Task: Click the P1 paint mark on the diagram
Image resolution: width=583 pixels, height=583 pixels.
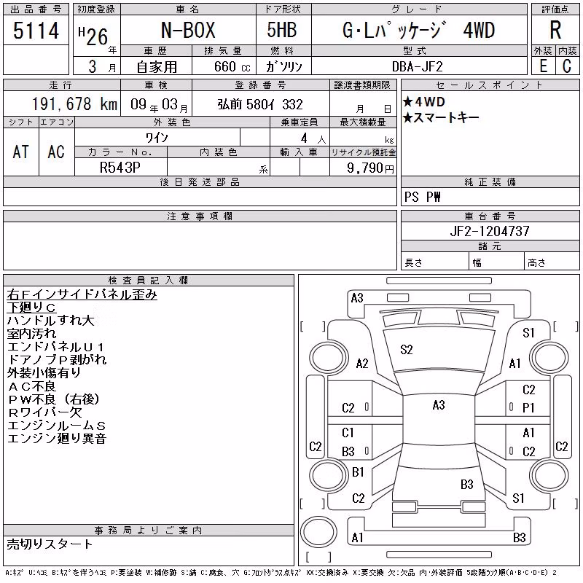Action: pyautogui.click(x=528, y=408)
